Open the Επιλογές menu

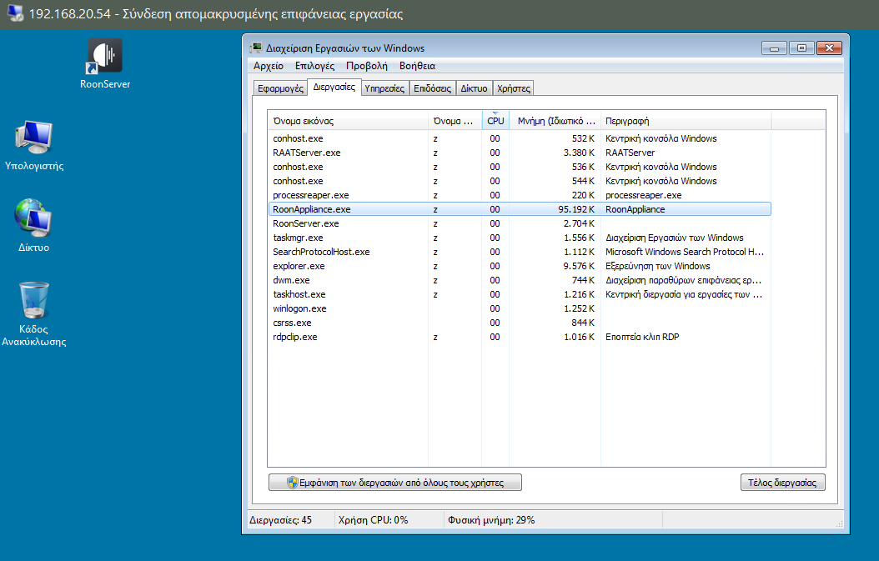314,66
